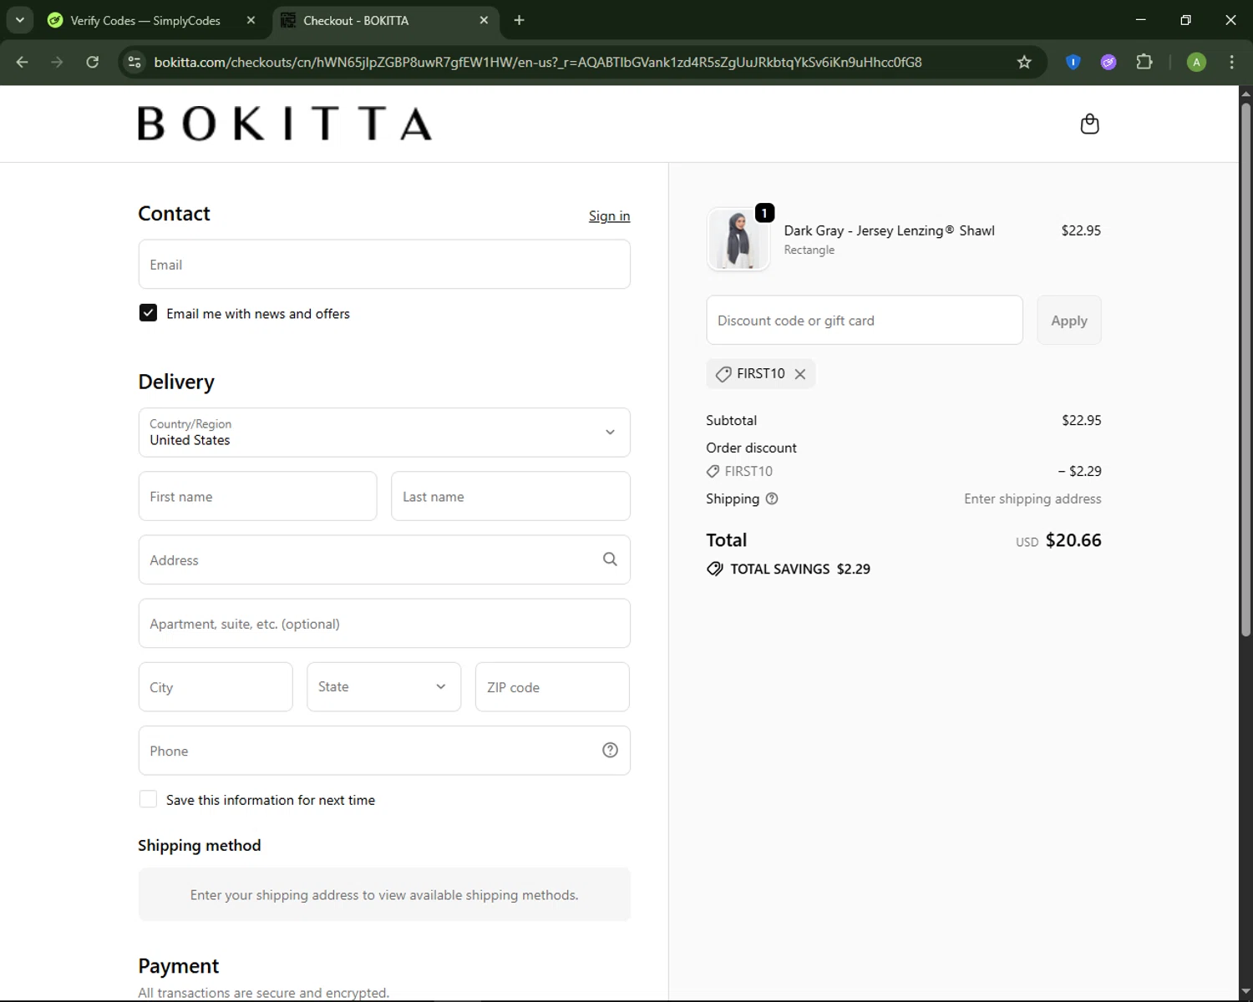The height and width of the screenshot is (1002, 1253).
Task: Open the State dropdown
Action: tap(383, 686)
